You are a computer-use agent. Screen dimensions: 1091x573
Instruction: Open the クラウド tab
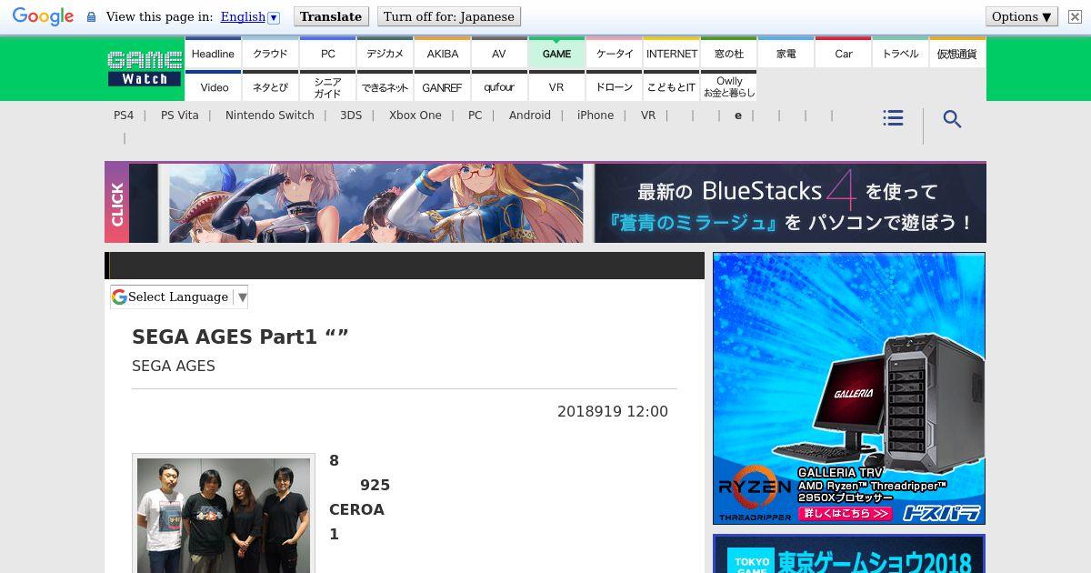tap(270, 54)
